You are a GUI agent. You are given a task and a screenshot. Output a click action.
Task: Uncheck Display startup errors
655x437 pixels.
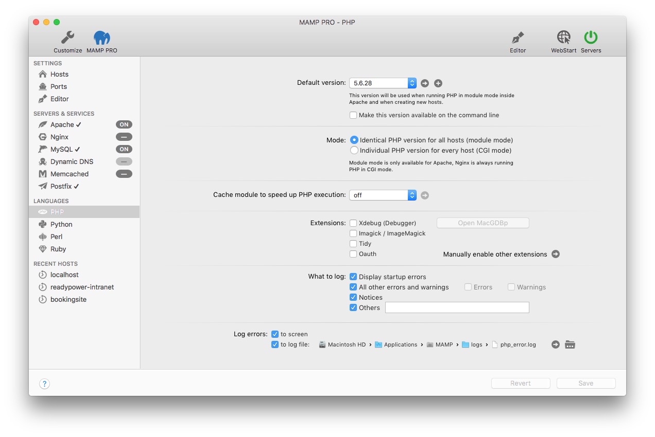[x=353, y=277]
